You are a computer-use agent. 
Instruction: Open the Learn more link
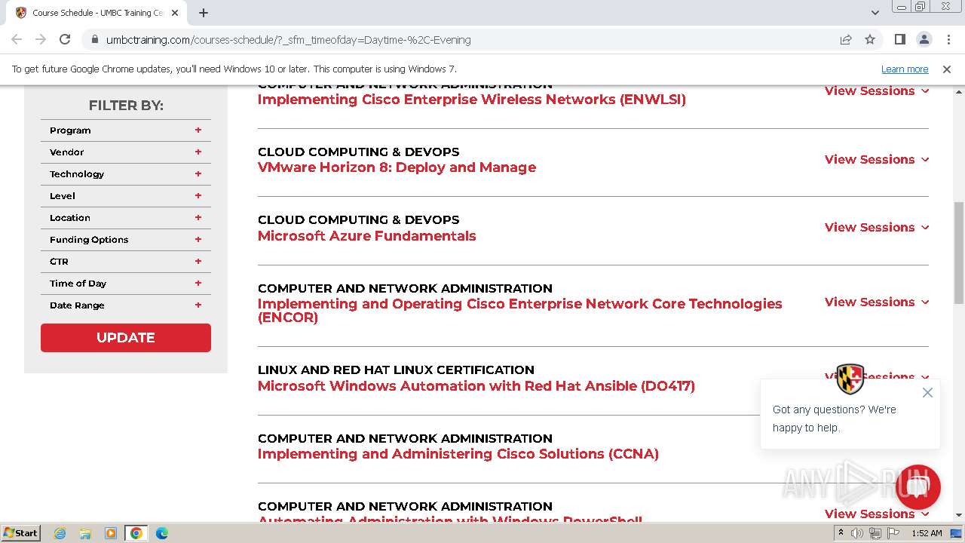(905, 69)
